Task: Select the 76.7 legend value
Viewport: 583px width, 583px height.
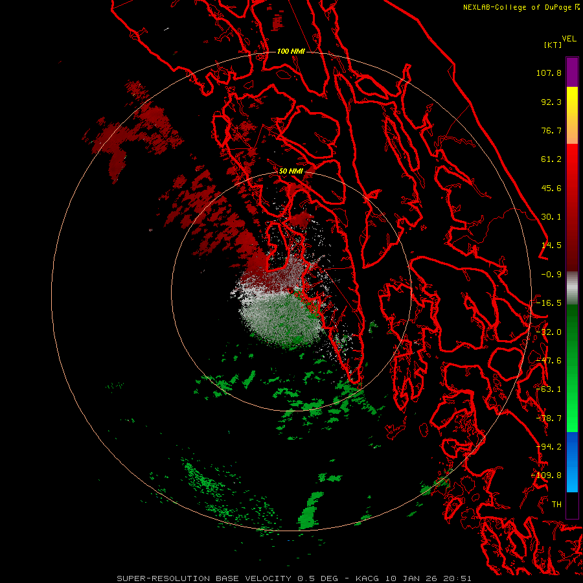Action: pyautogui.click(x=551, y=130)
